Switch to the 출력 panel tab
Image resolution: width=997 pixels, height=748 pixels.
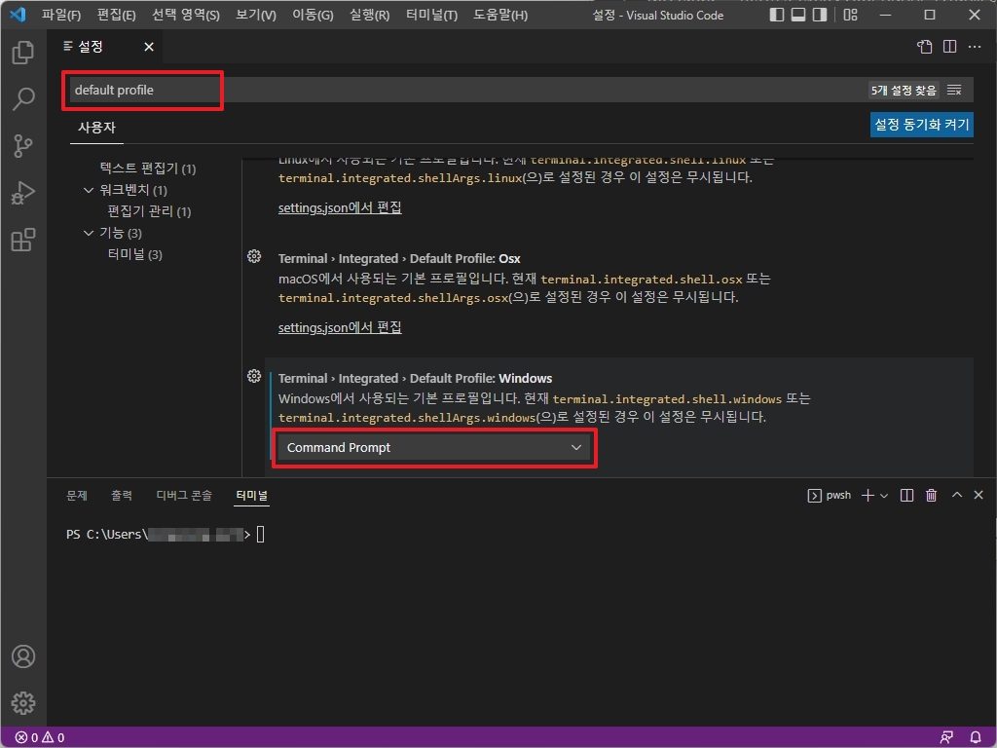[x=122, y=495]
